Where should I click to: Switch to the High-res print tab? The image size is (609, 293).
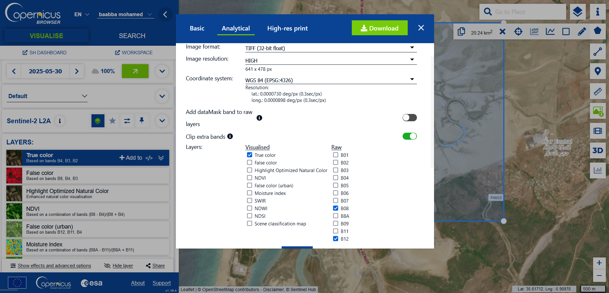coord(287,28)
